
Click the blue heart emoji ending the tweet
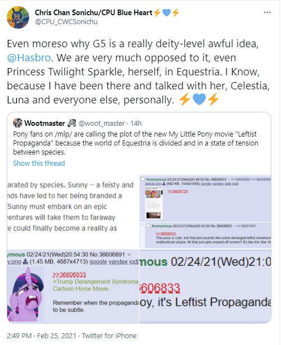[x=199, y=99]
